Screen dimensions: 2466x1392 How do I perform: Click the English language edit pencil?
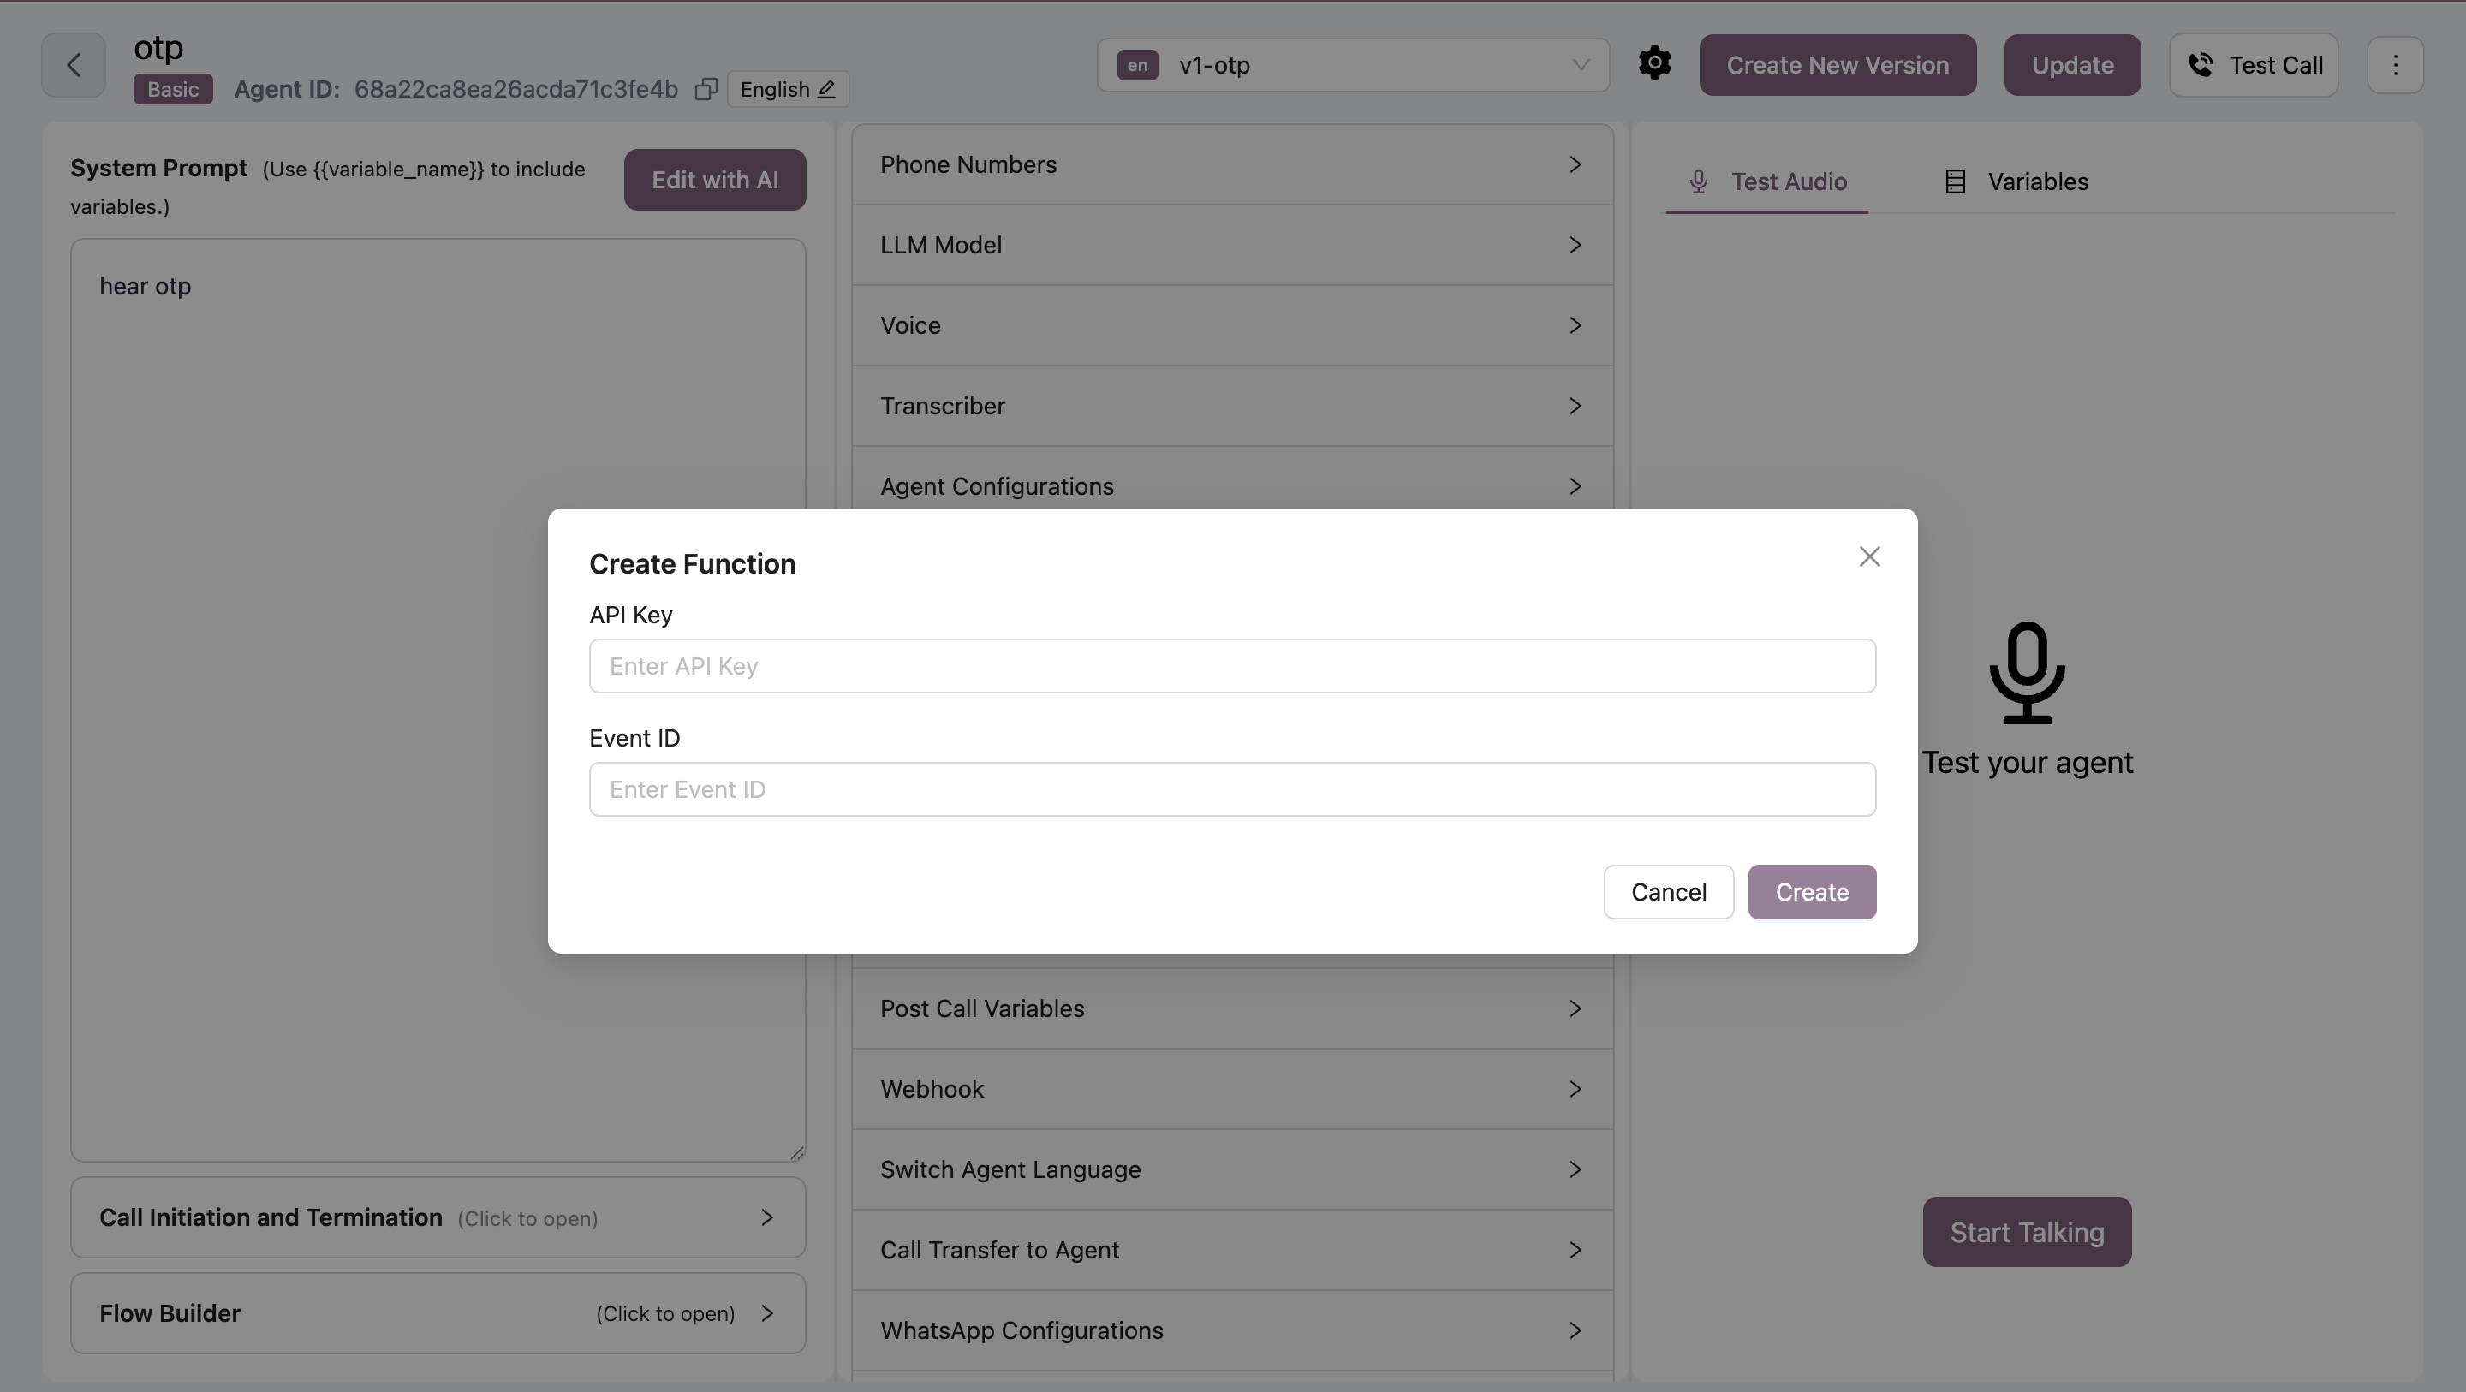[826, 89]
